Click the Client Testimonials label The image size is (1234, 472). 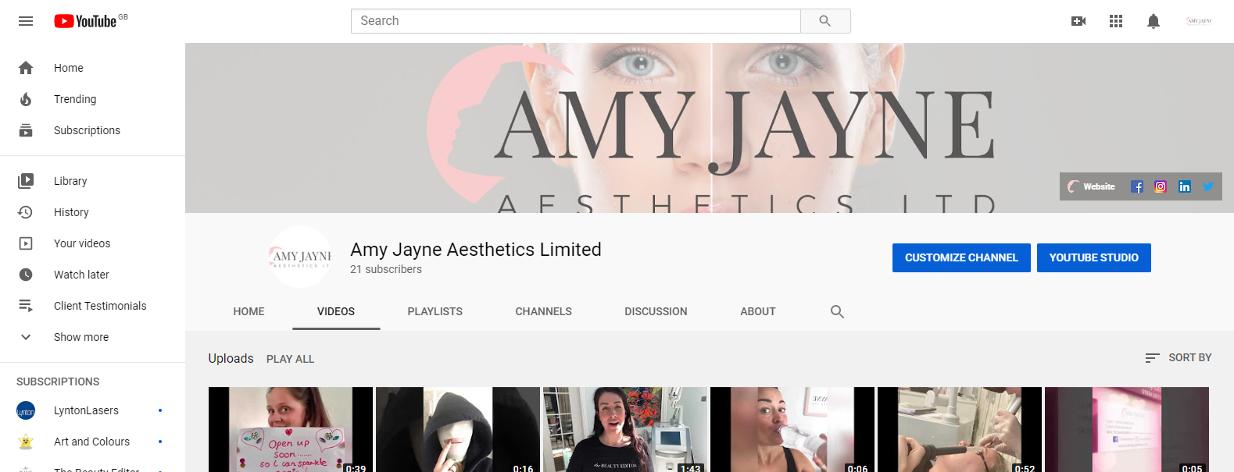(100, 306)
